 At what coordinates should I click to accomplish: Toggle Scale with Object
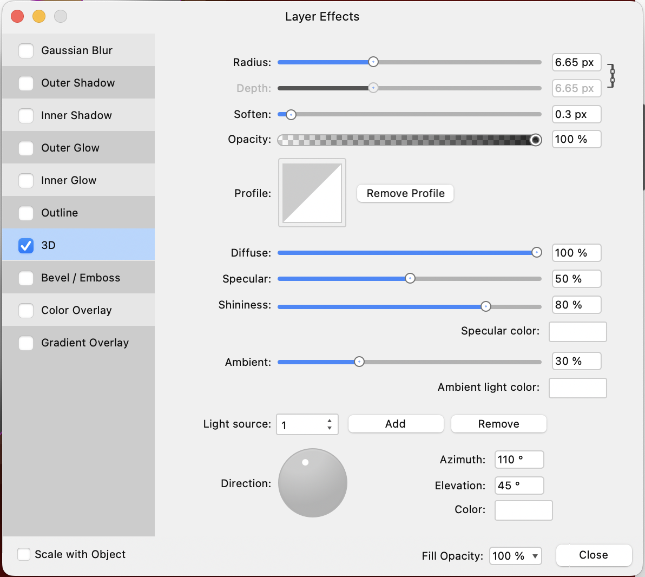point(24,554)
